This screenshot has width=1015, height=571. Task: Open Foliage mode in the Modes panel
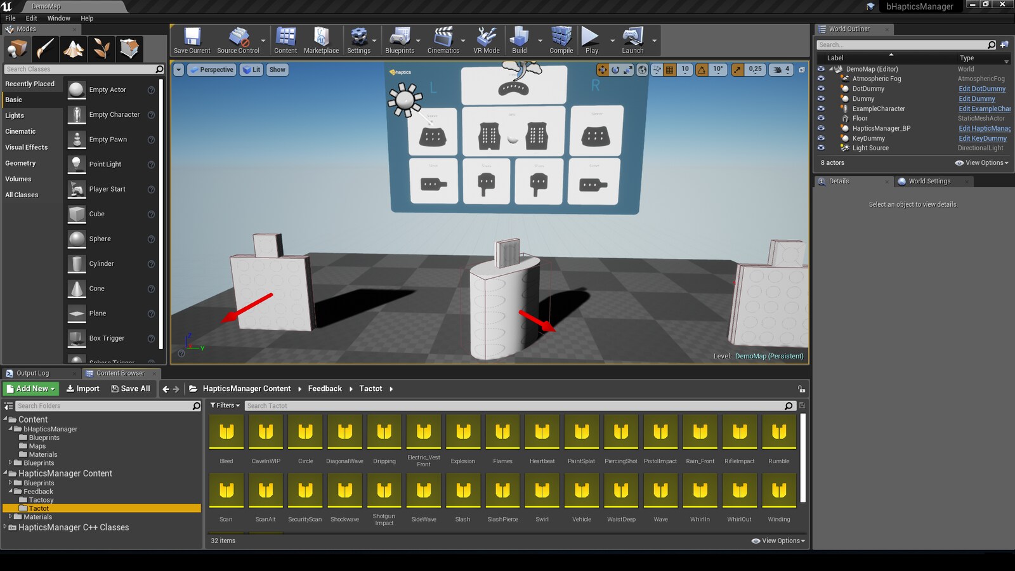coord(101,48)
